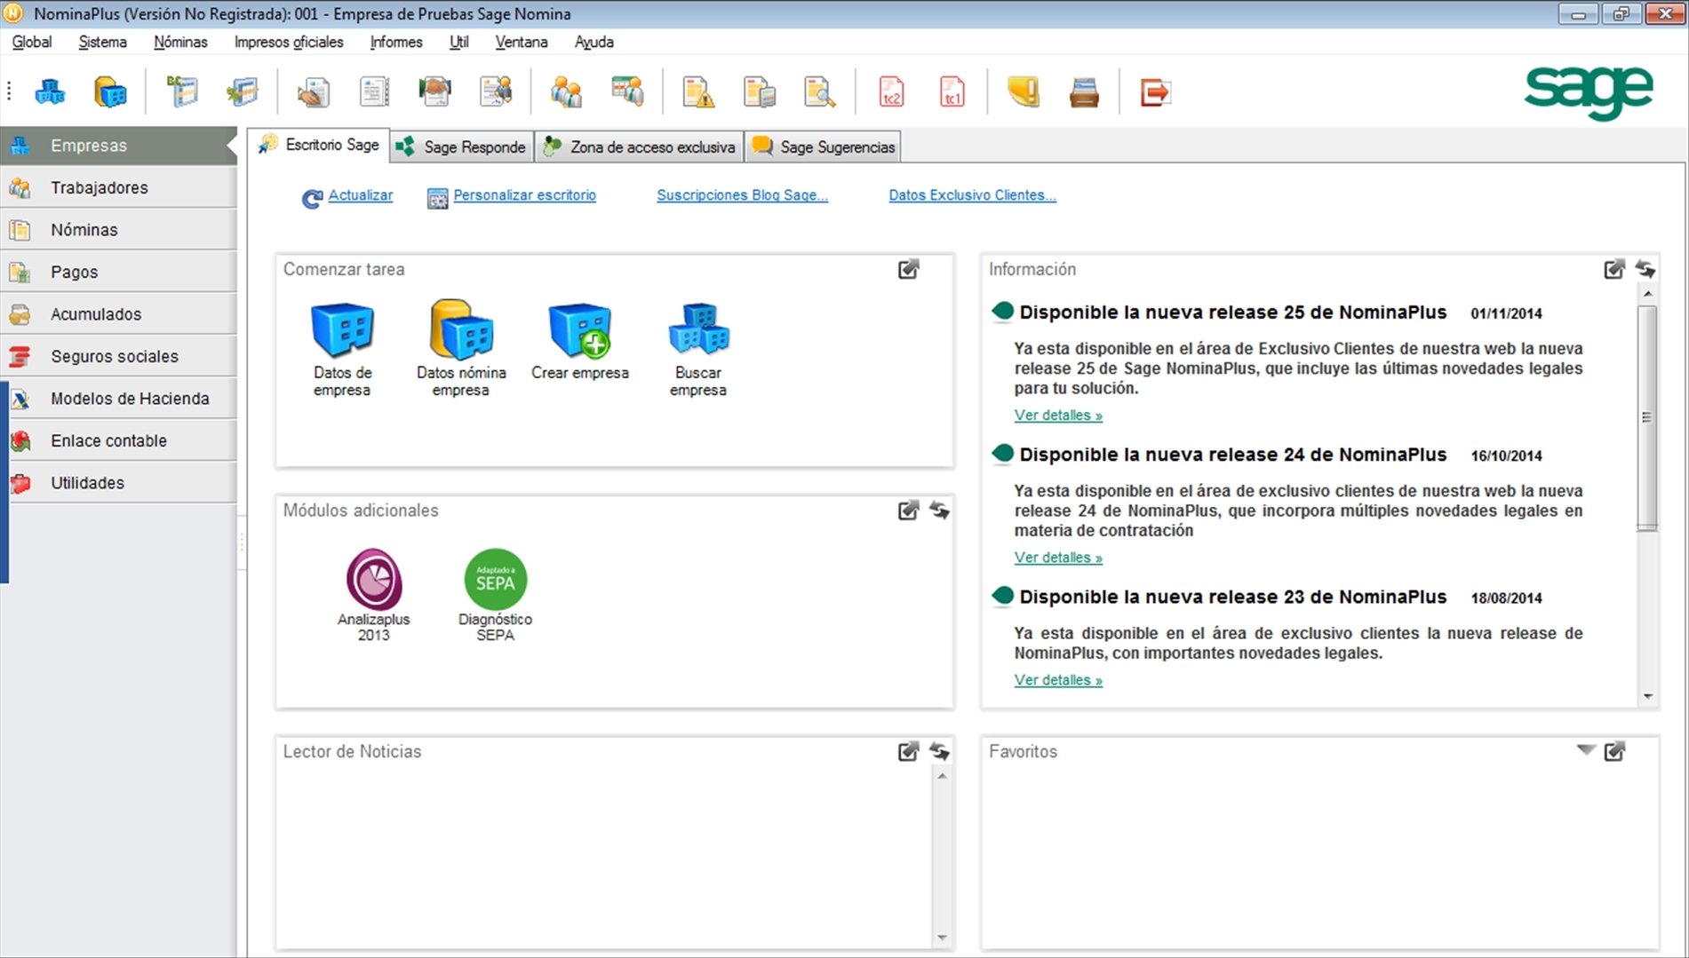1689x958 pixels.
Task: Select Pagos in the sidebar
Action: (x=118, y=272)
